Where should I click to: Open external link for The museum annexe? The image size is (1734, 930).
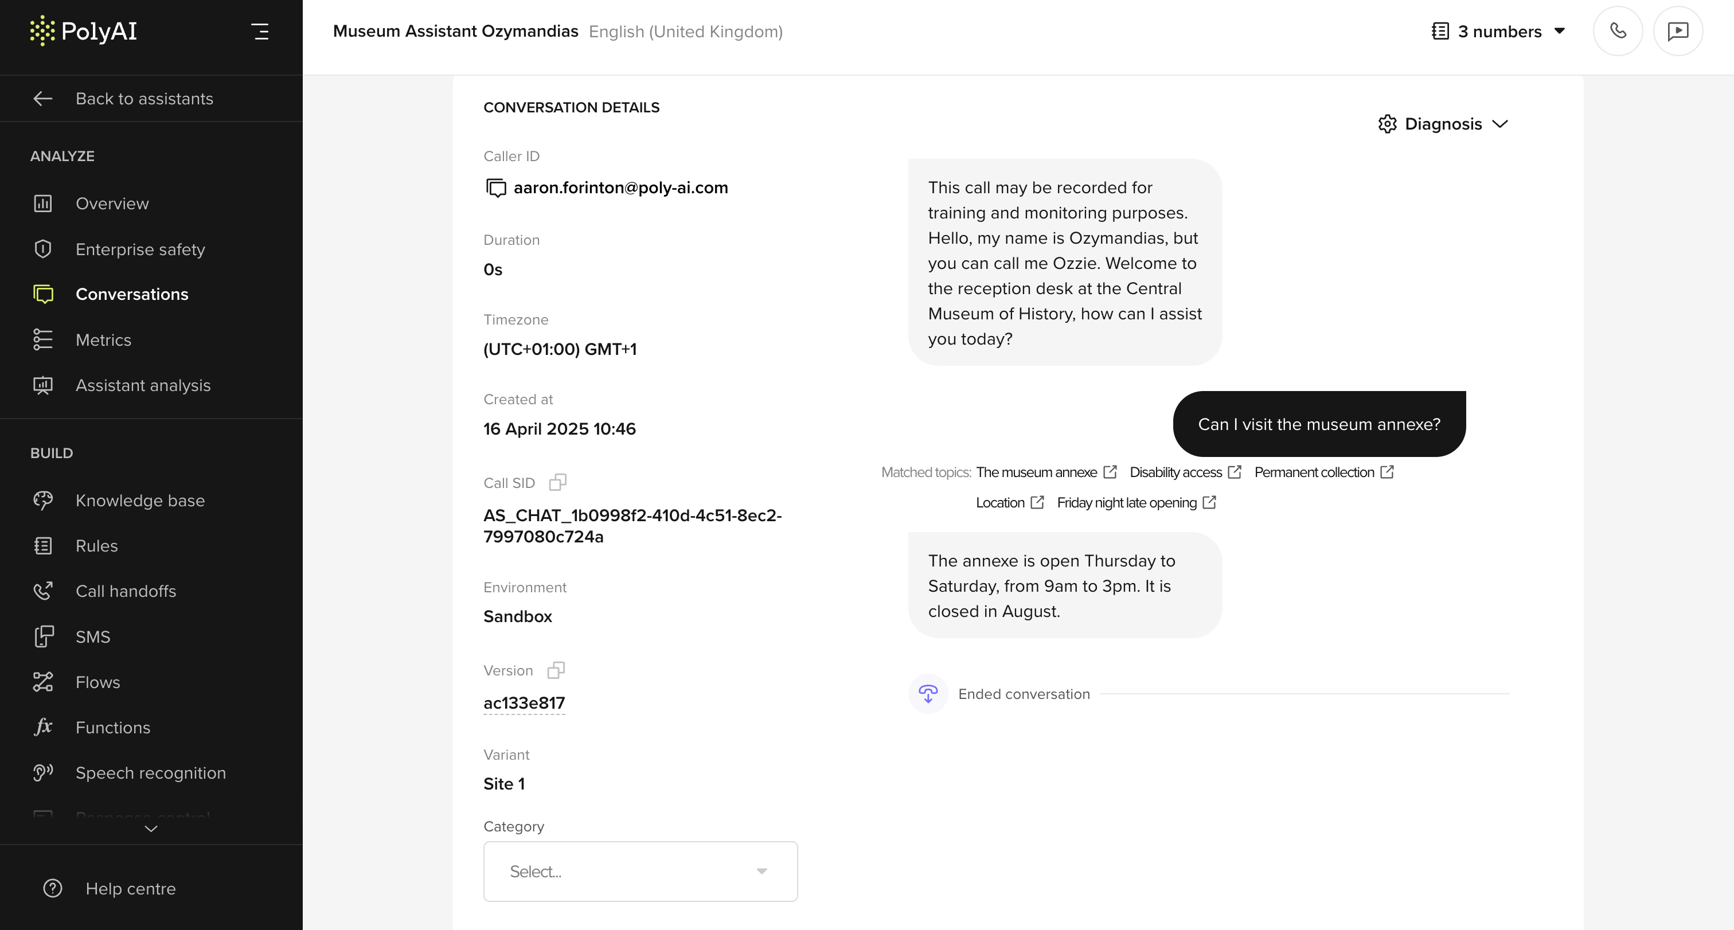pyautogui.click(x=1110, y=472)
